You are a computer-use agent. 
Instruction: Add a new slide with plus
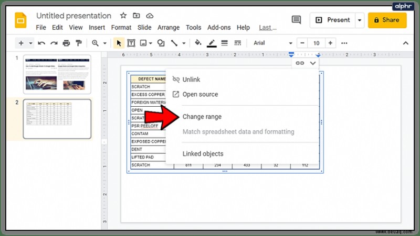pos(21,43)
